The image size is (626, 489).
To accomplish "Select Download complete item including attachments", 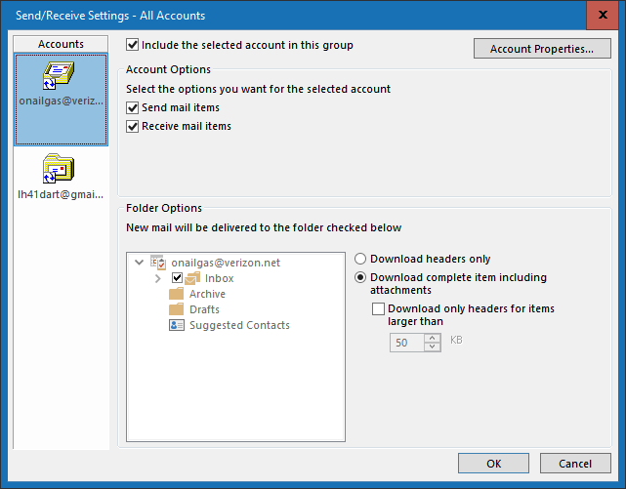I will [x=360, y=277].
